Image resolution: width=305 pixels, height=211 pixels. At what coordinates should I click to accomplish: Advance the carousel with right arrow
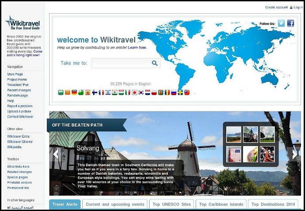(295, 154)
